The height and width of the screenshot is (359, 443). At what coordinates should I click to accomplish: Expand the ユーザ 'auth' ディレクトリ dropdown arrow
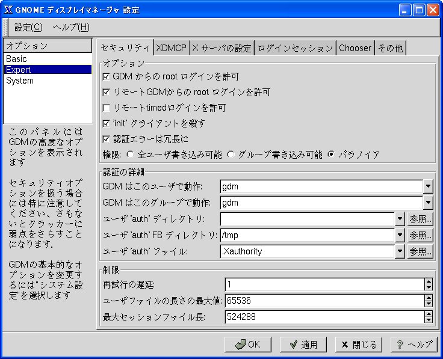pyautogui.click(x=400, y=219)
